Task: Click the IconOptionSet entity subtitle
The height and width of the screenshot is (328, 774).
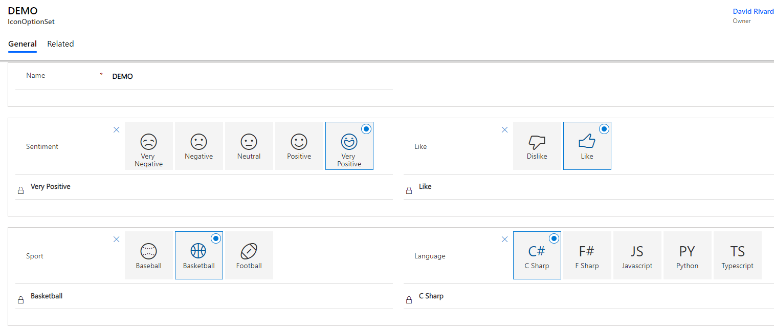Action: click(31, 22)
